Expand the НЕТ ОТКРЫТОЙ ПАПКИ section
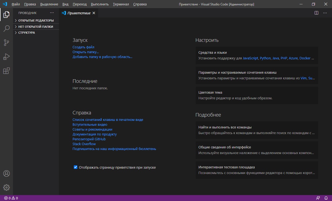 tap(36, 27)
